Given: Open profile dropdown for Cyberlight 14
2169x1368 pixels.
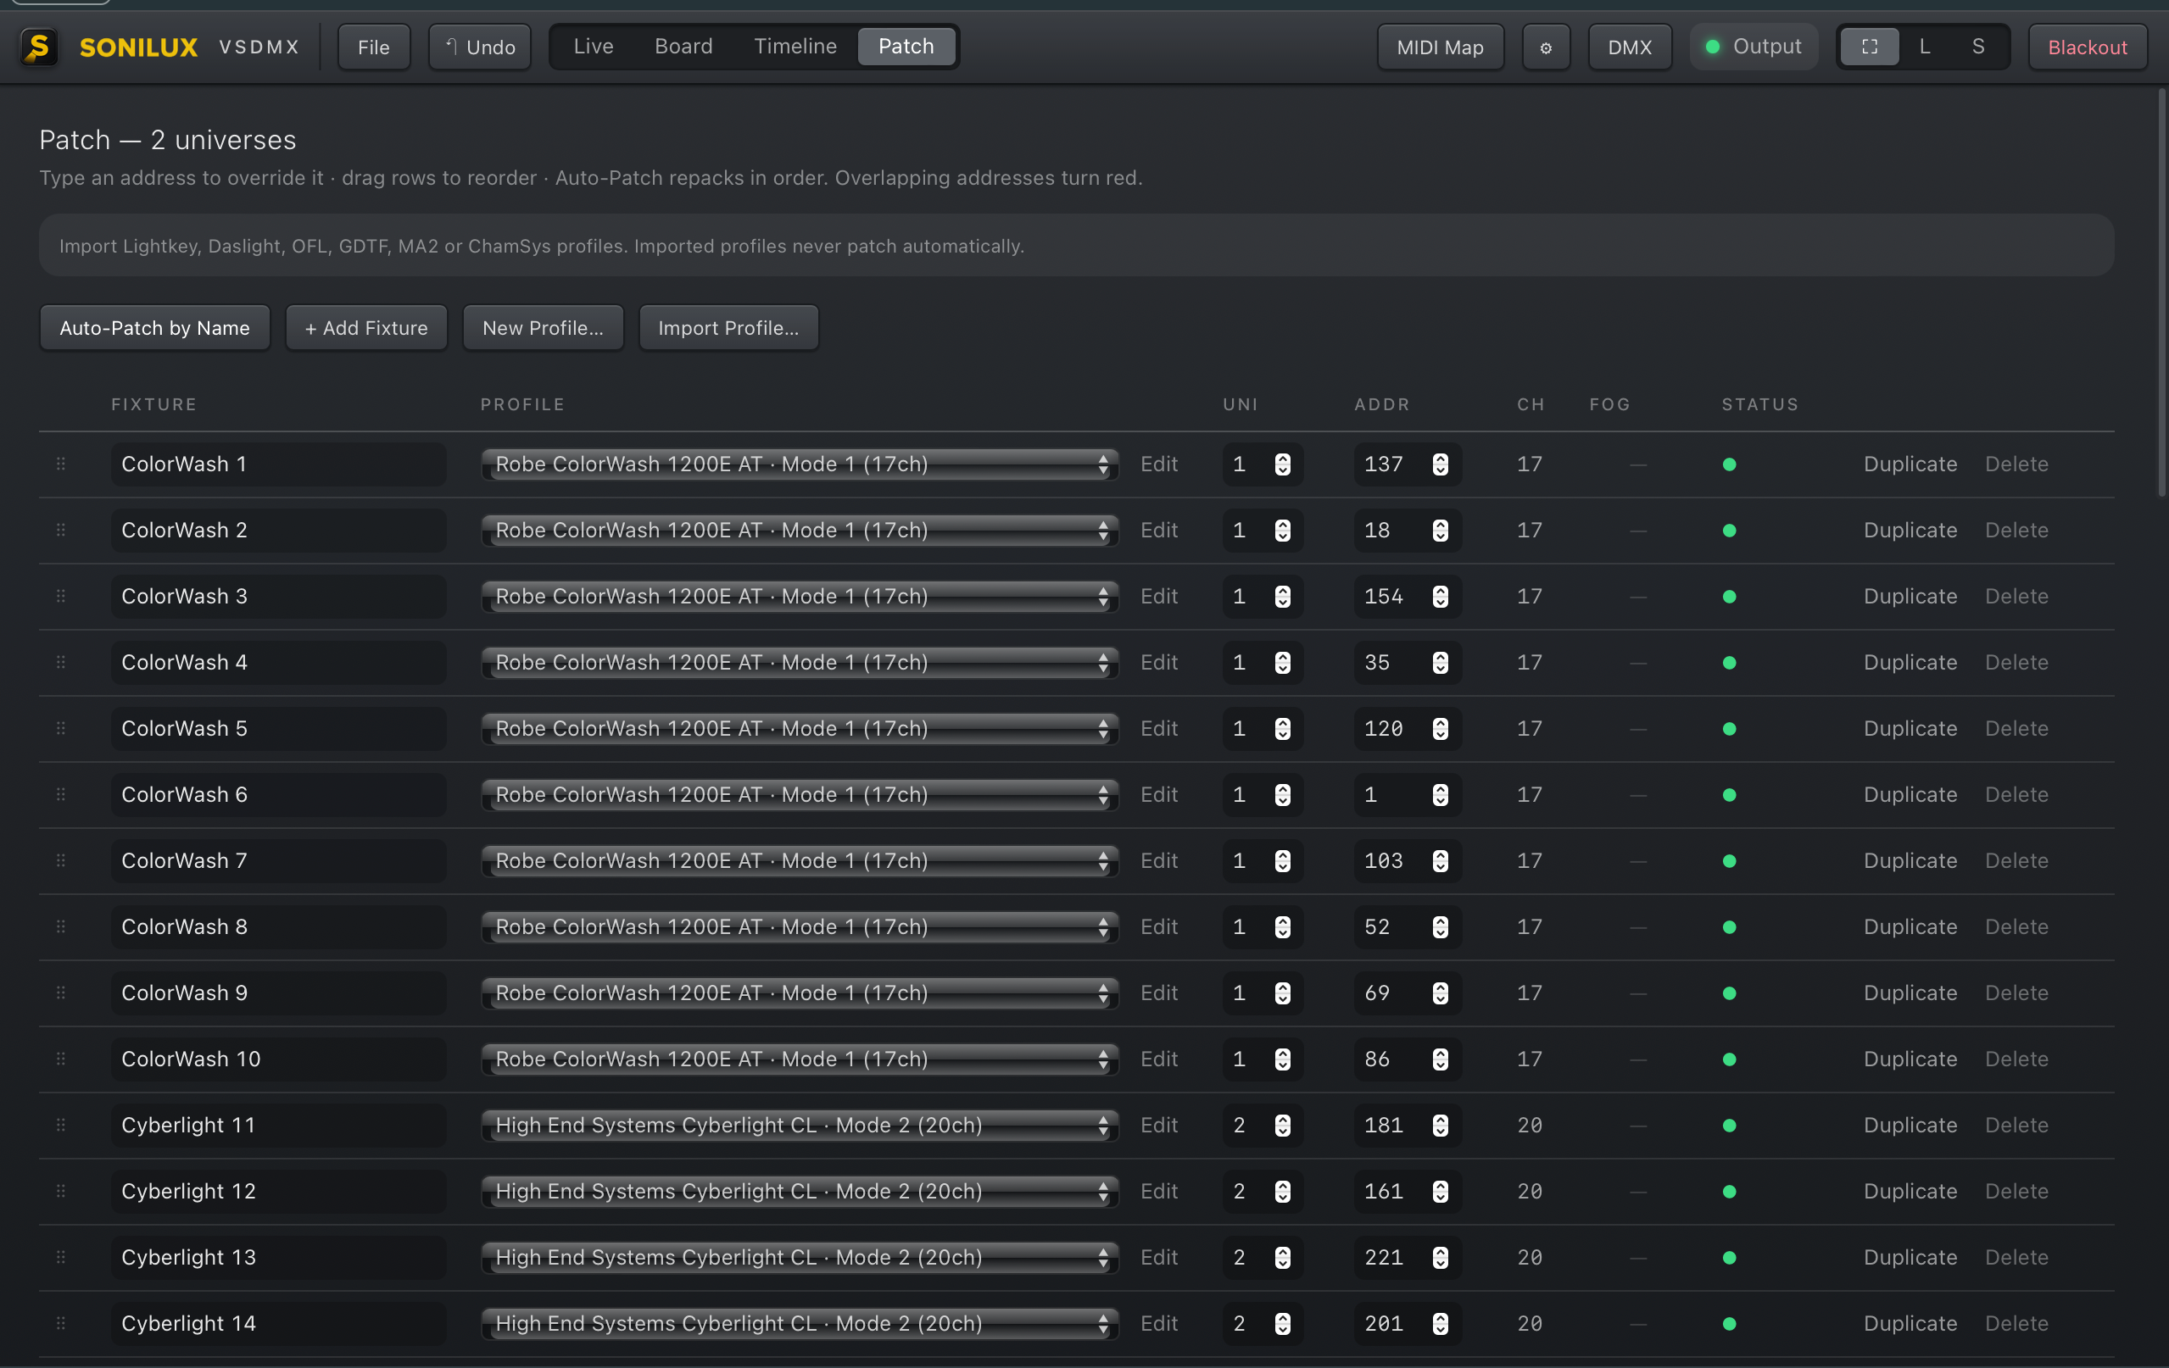Looking at the screenshot, I should click(800, 1324).
